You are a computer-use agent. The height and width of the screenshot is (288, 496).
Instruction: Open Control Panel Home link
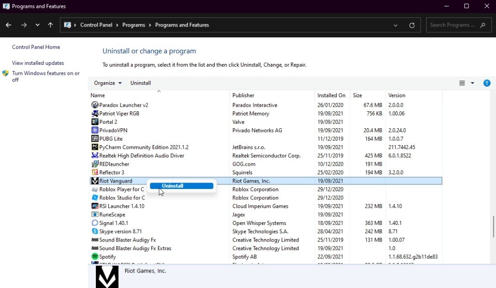[36, 47]
